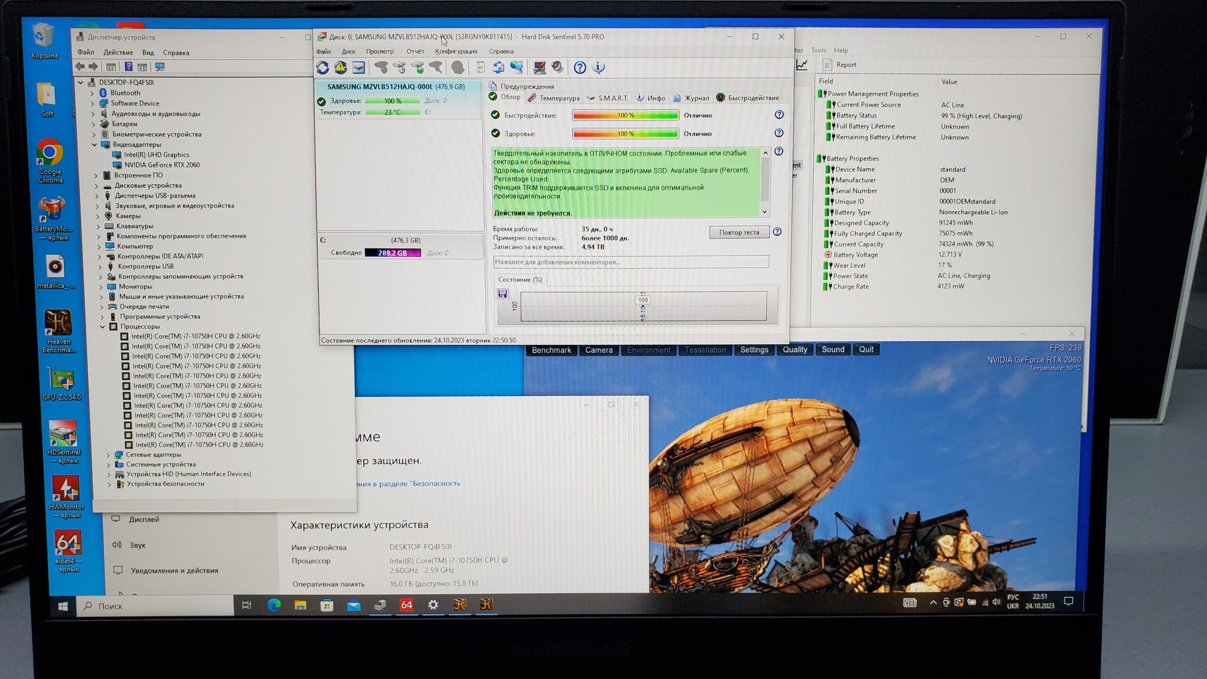Click the speaker sound settings toolbar icon
1207x679 pixels.
coord(557,67)
